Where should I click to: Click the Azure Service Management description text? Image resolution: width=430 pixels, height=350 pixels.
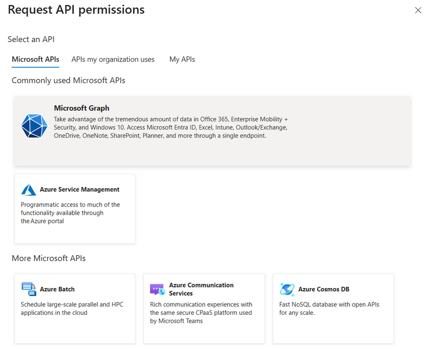pos(70,213)
